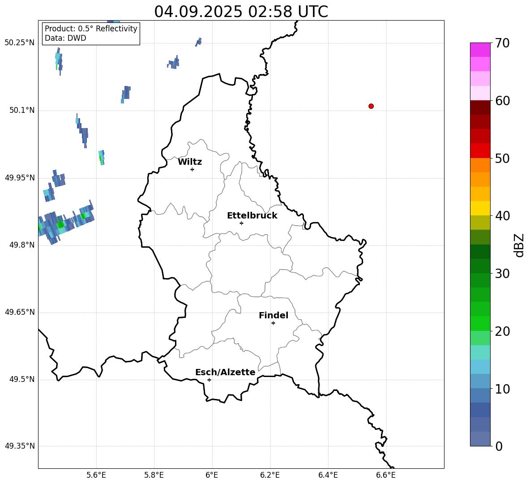This screenshot has width=530, height=484.
Task: Pick the yellow colorbar swatch above 40
Action: (480, 208)
